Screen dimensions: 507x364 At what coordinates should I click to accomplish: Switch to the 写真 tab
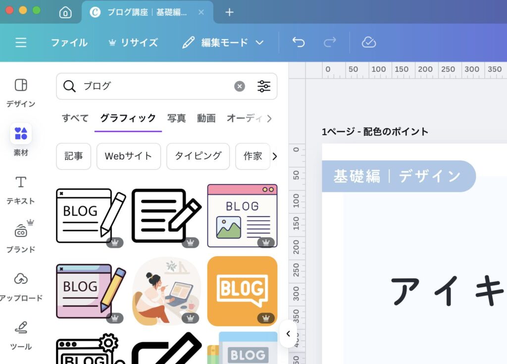point(177,118)
